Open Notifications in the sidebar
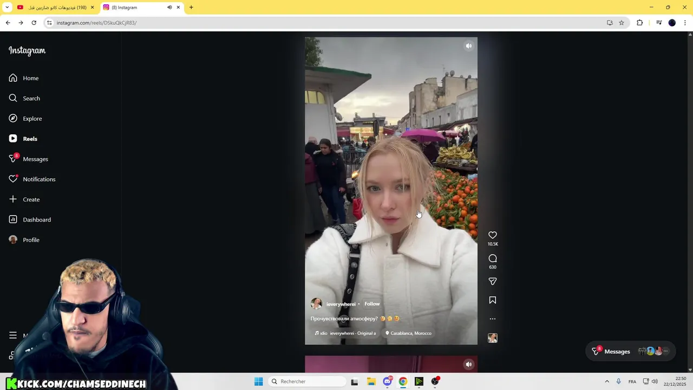Screen dimensions: 693x390 [32, 179]
